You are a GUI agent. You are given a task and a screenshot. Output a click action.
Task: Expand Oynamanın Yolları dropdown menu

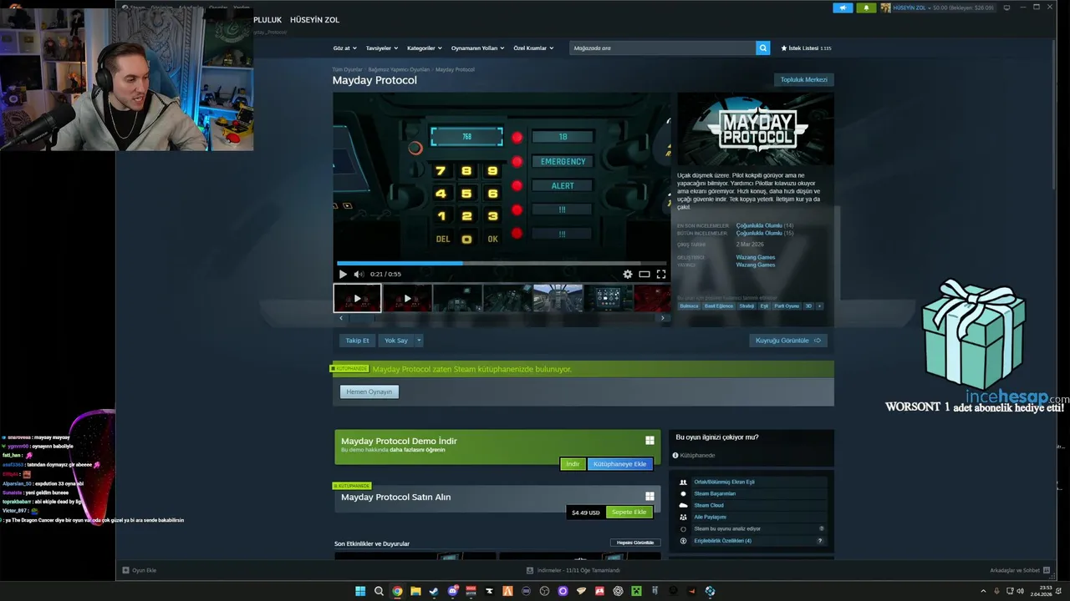(x=477, y=48)
